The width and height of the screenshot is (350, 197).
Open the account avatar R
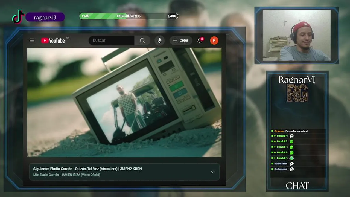click(214, 40)
